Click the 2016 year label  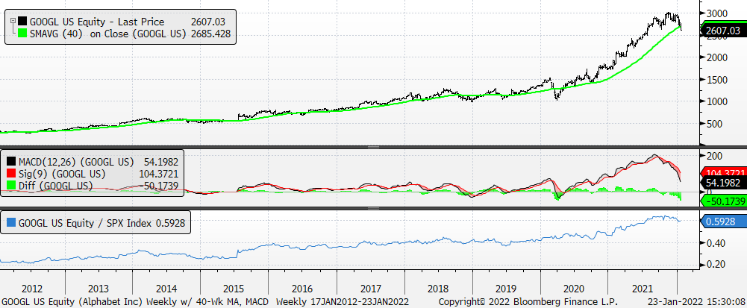pyautogui.click(x=302, y=289)
